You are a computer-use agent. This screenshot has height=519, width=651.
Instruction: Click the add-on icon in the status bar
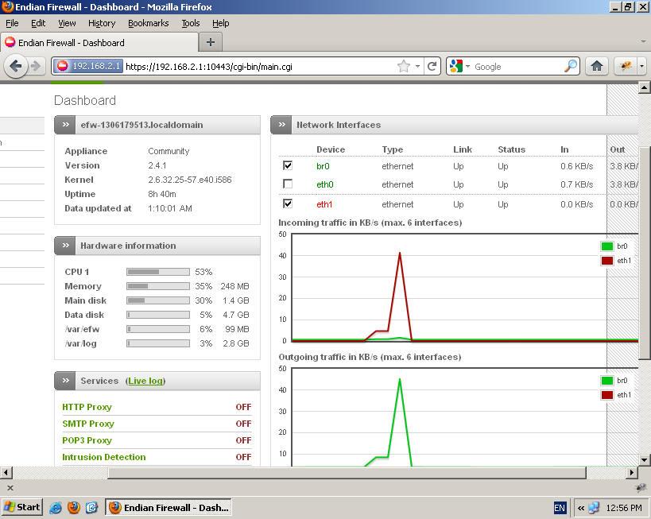click(641, 488)
